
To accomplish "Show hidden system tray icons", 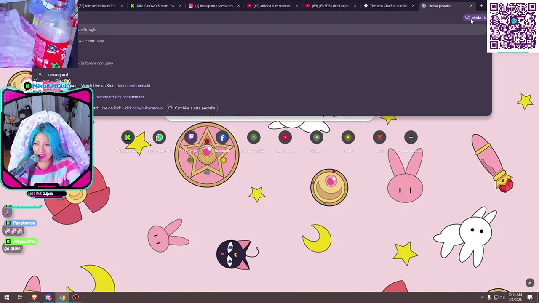I will click(x=482, y=298).
